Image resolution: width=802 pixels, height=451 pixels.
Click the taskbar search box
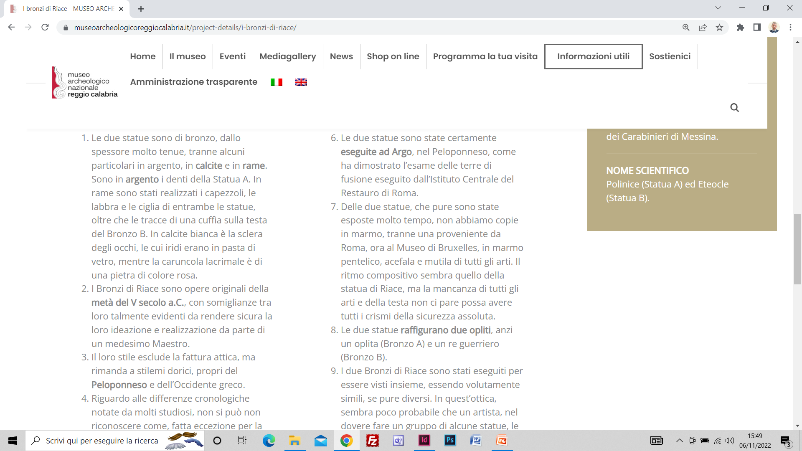coord(115,441)
